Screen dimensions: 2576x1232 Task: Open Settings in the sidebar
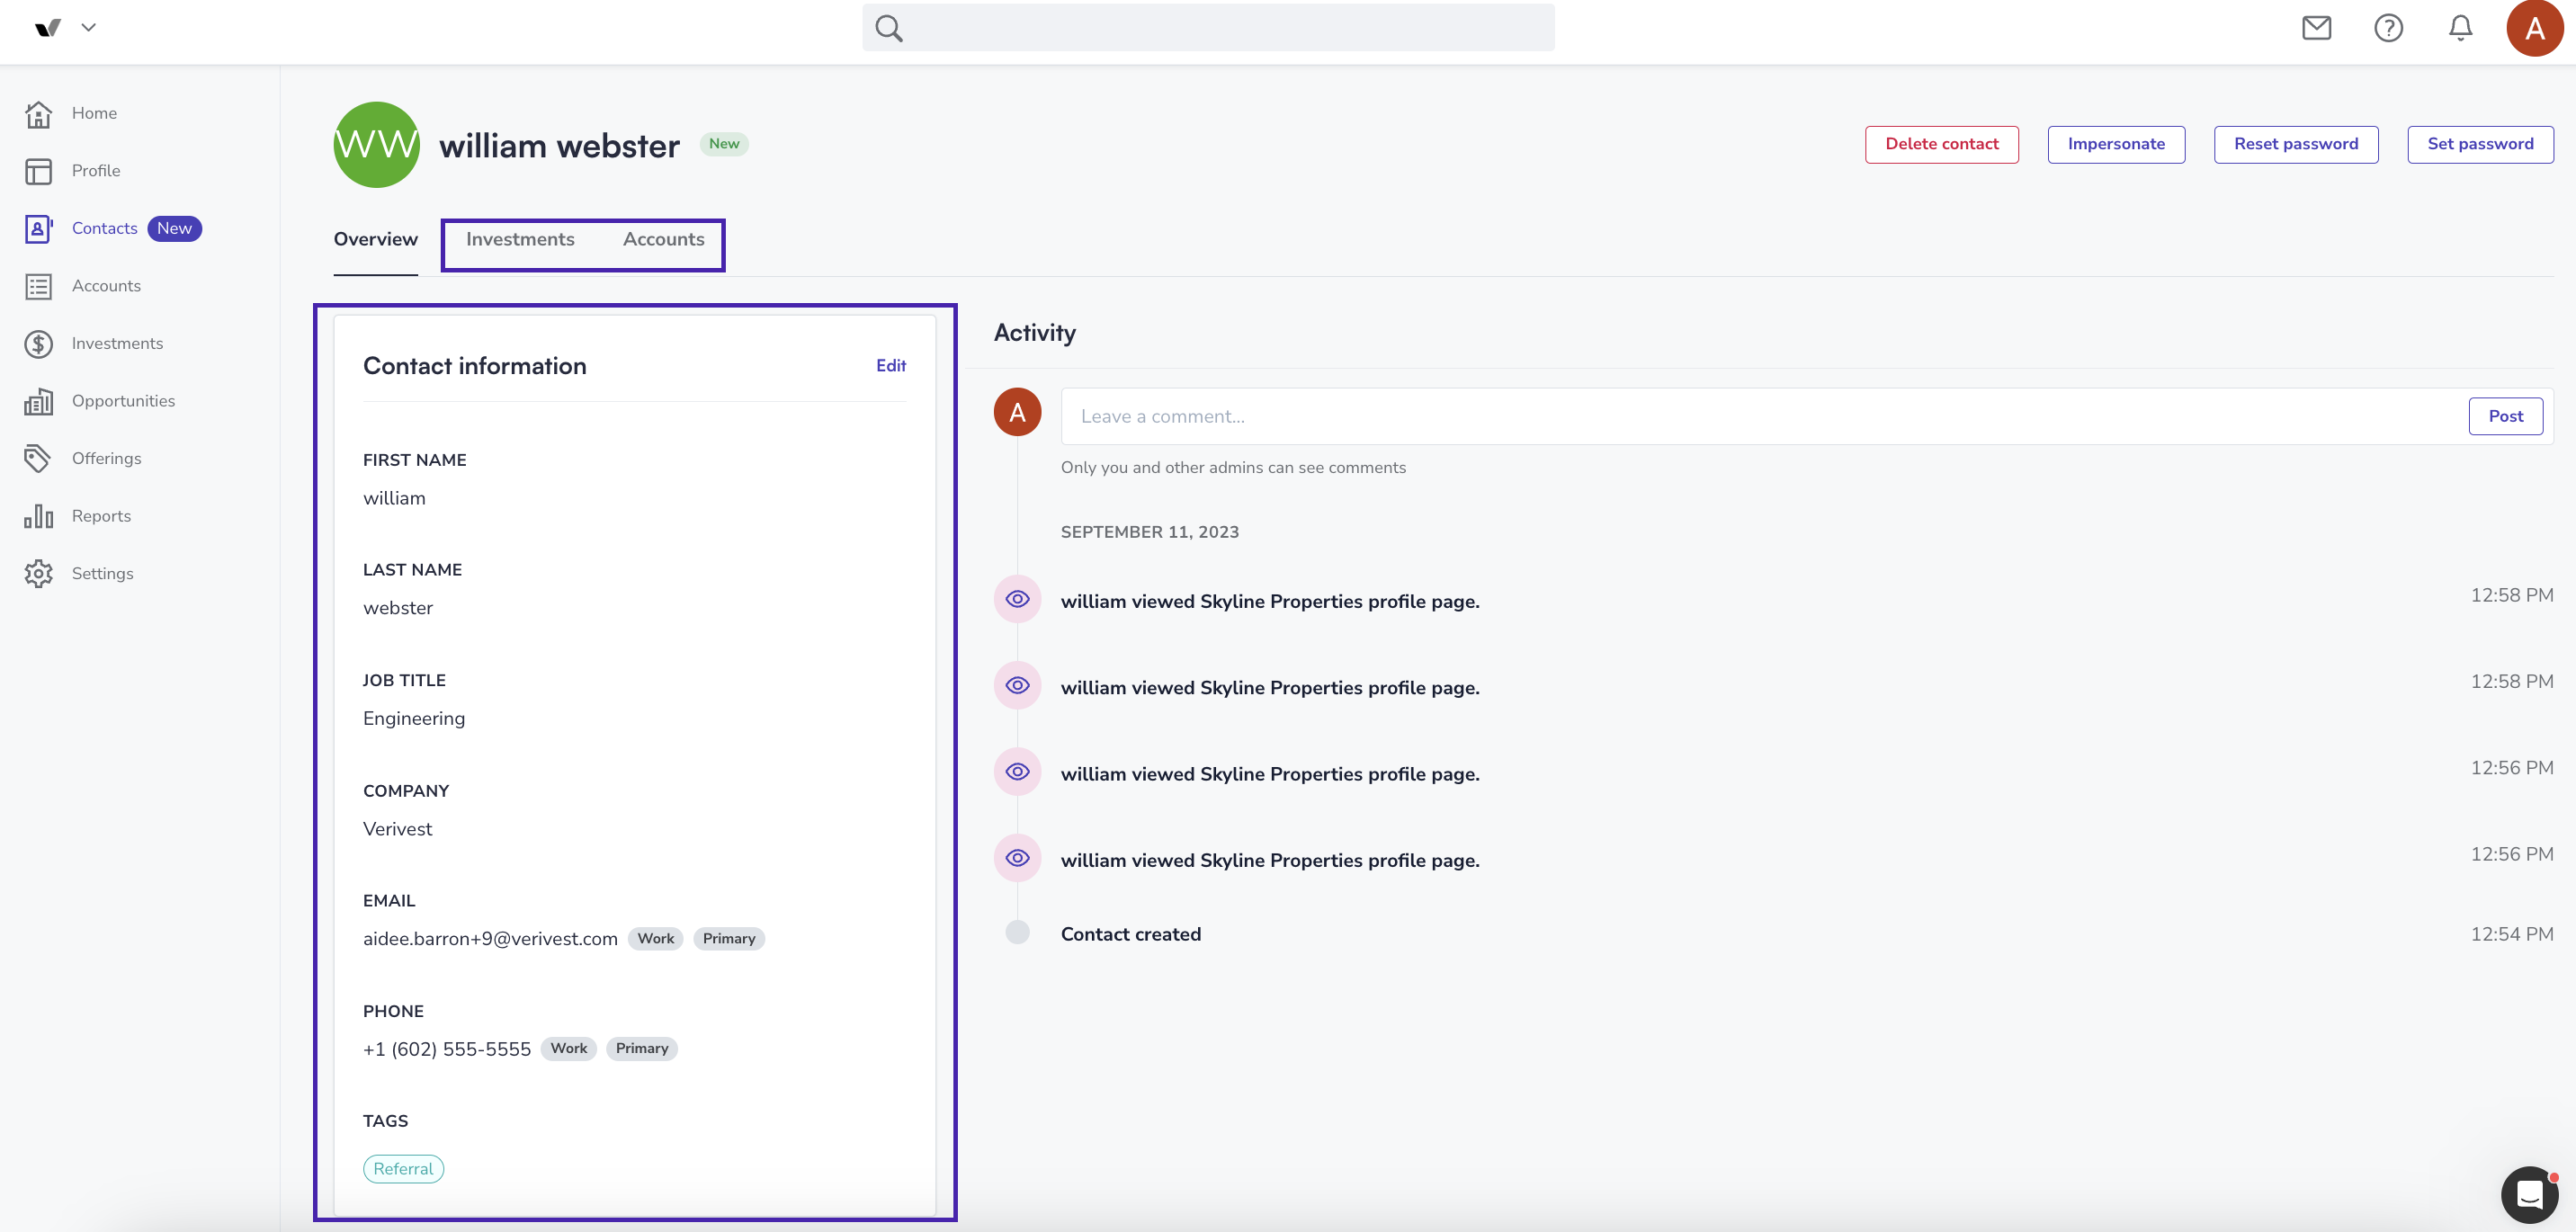click(102, 573)
